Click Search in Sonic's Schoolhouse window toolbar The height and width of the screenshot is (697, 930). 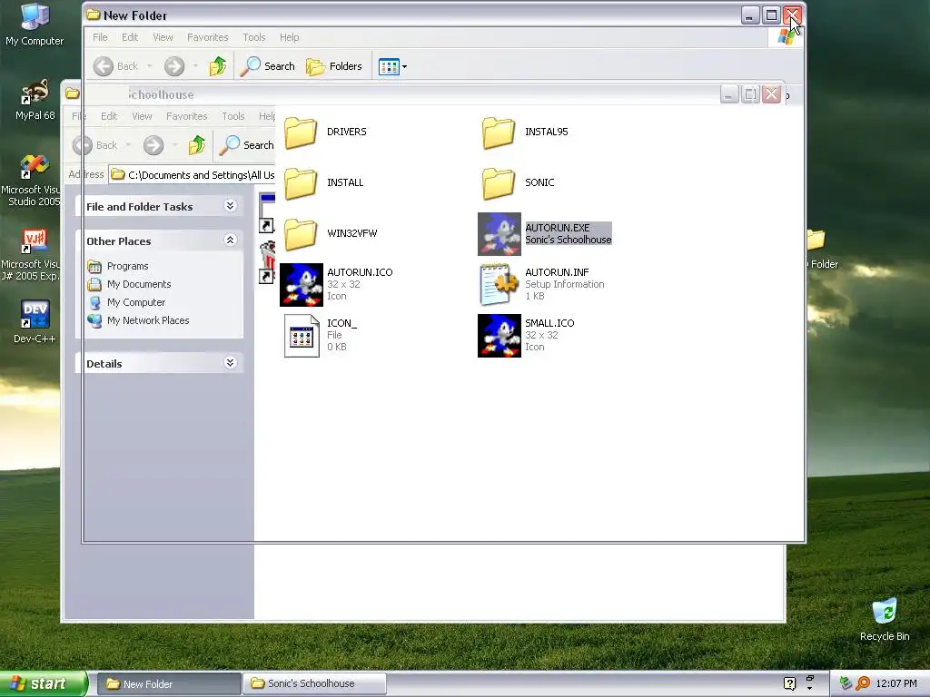tap(247, 145)
